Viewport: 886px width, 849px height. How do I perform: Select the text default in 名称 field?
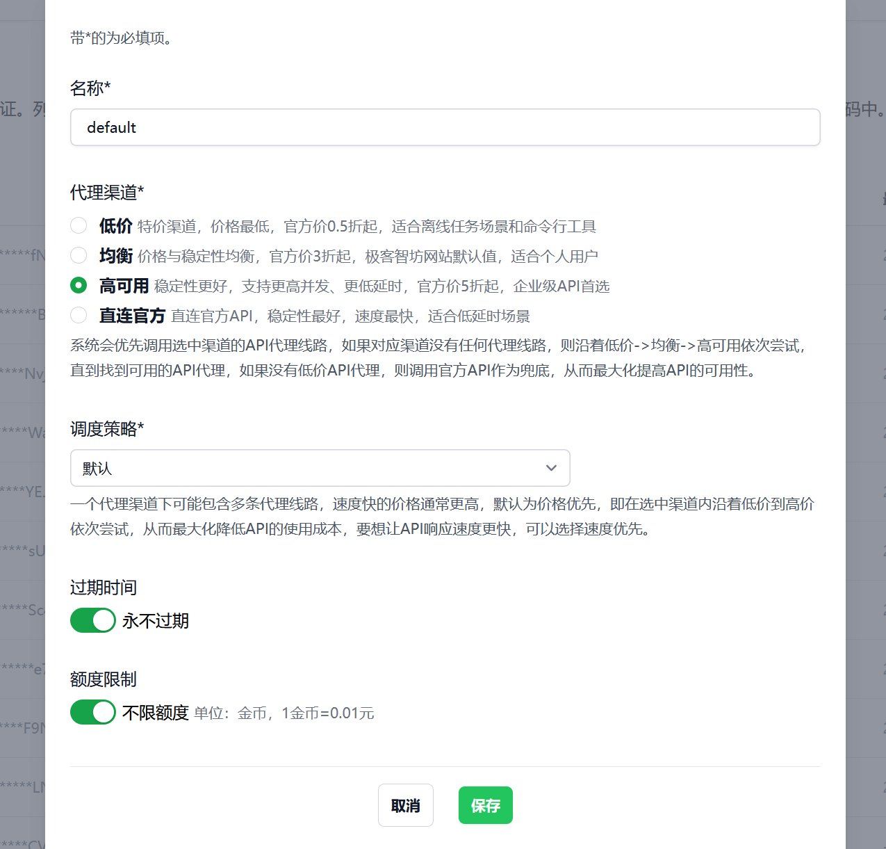click(x=110, y=127)
